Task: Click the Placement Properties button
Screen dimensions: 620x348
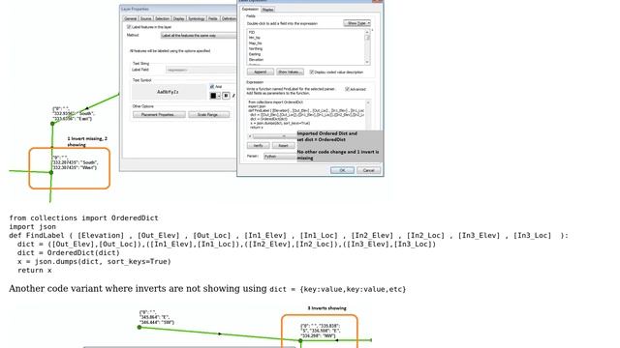Action: 159,114
